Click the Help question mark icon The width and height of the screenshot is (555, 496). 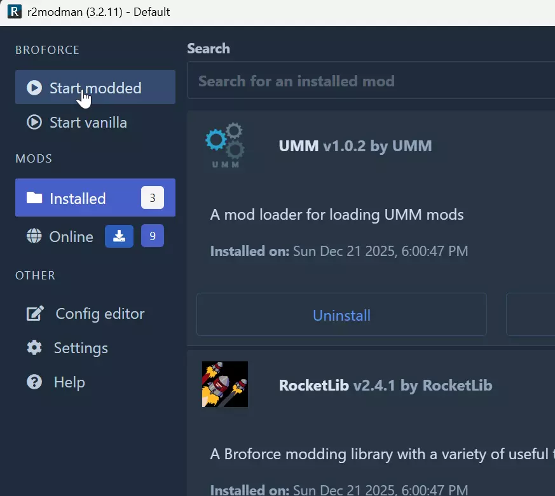coord(34,382)
